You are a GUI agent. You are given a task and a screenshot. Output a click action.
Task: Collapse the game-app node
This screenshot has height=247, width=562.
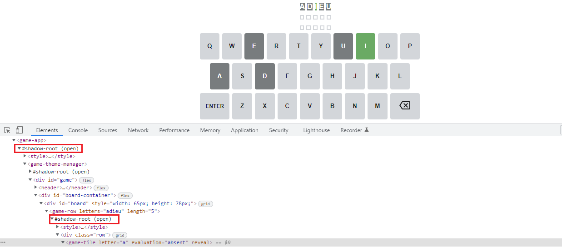coord(14,141)
